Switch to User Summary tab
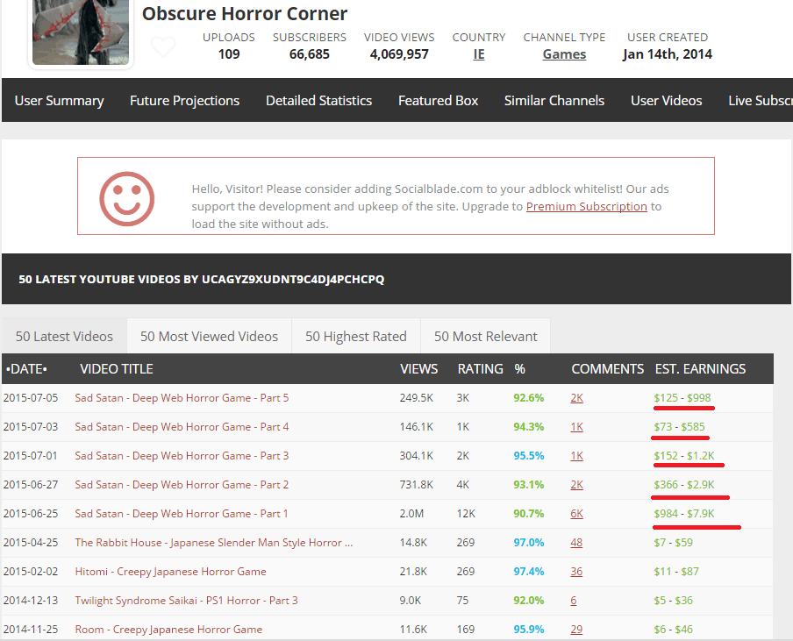The image size is (793, 641). (59, 101)
